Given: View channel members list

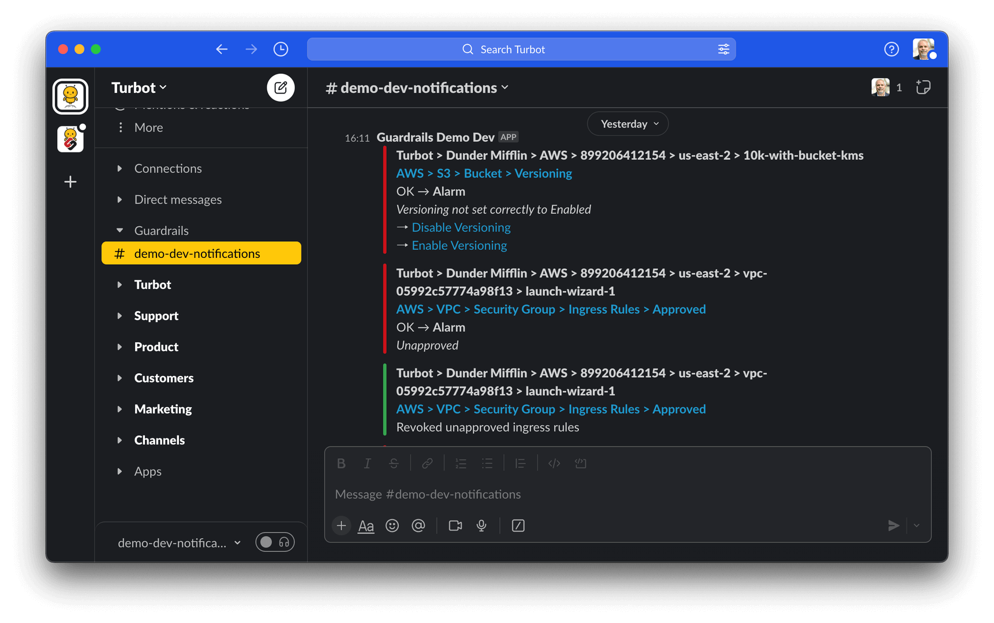Looking at the screenshot, I should pos(887,88).
